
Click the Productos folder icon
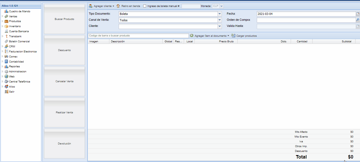pos(6,21)
